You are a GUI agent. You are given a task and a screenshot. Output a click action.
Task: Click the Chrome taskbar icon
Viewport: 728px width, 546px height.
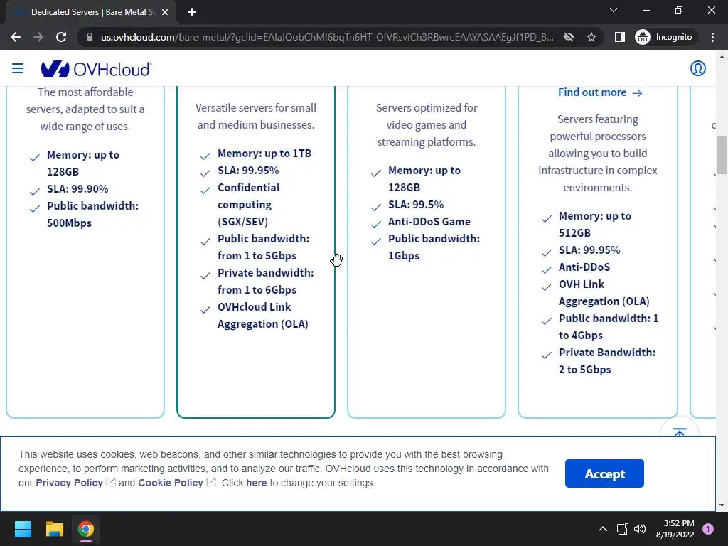(x=86, y=529)
